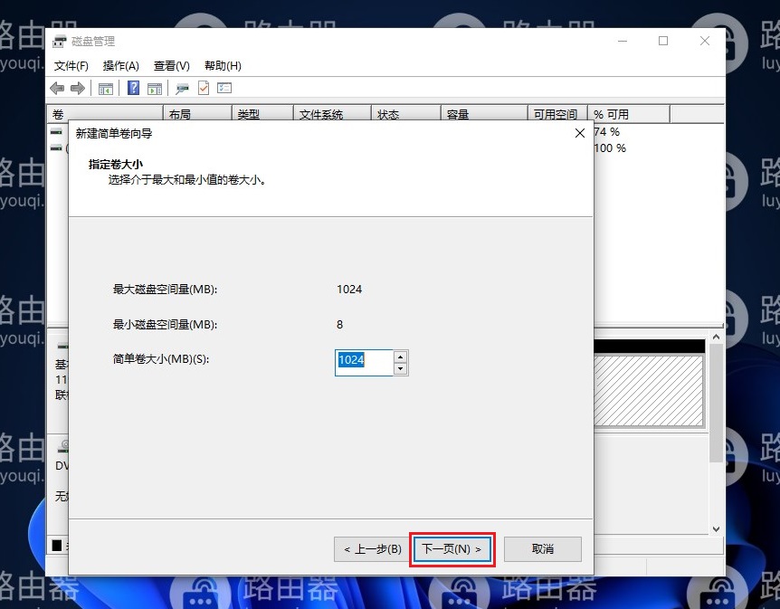
Task: Click the simple volume size input field
Action: point(364,363)
